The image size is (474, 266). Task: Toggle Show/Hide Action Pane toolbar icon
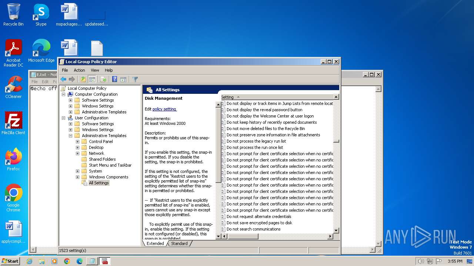click(x=123, y=79)
